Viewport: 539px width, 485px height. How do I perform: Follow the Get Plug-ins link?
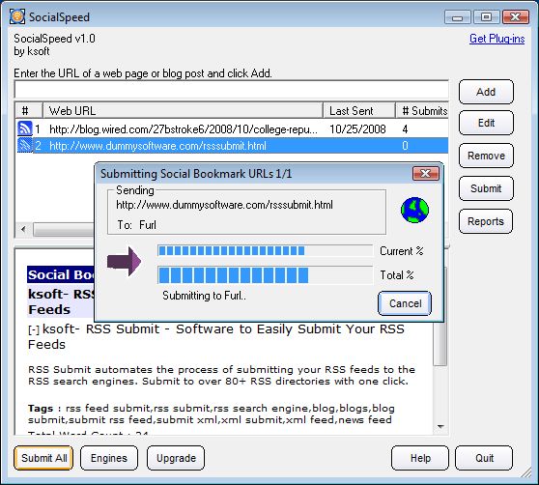(497, 39)
